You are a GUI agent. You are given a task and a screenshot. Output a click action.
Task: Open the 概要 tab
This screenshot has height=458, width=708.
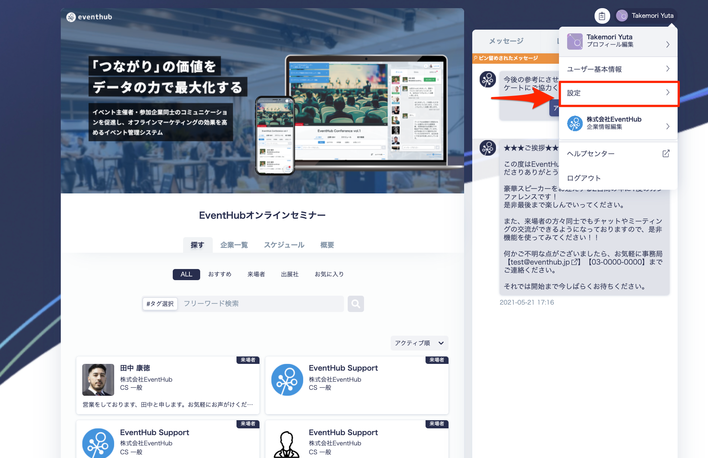click(x=327, y=245)
